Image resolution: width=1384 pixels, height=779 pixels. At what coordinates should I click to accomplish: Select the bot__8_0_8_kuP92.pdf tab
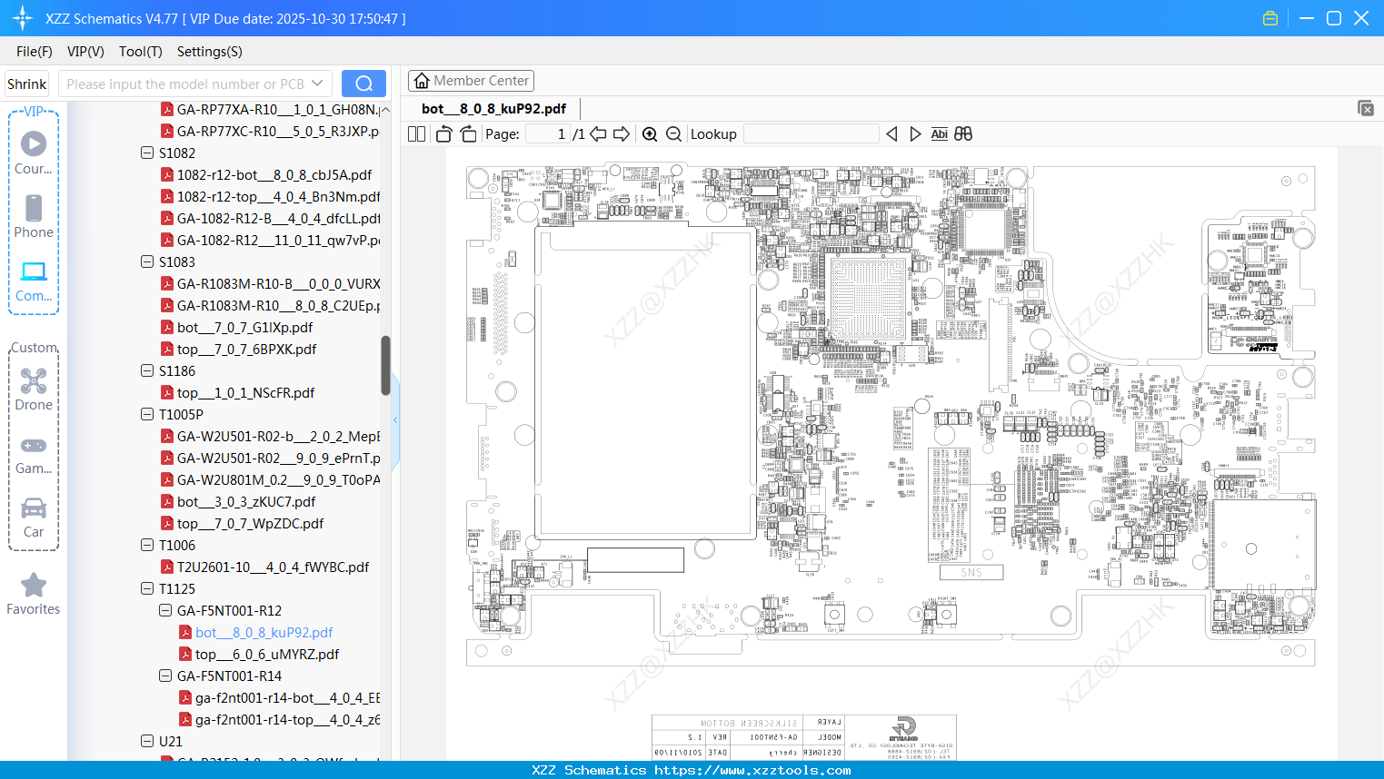[493, 109]
